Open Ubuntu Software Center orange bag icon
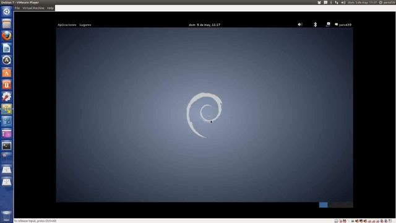 tap(7, 72)
